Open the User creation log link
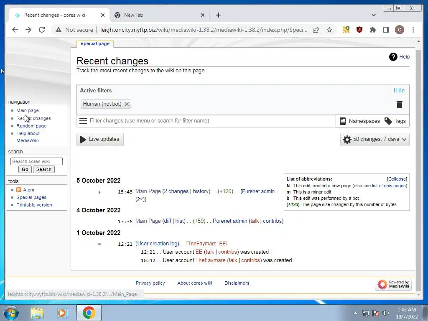This screenshot has height=321, width=428. point(157,244)
